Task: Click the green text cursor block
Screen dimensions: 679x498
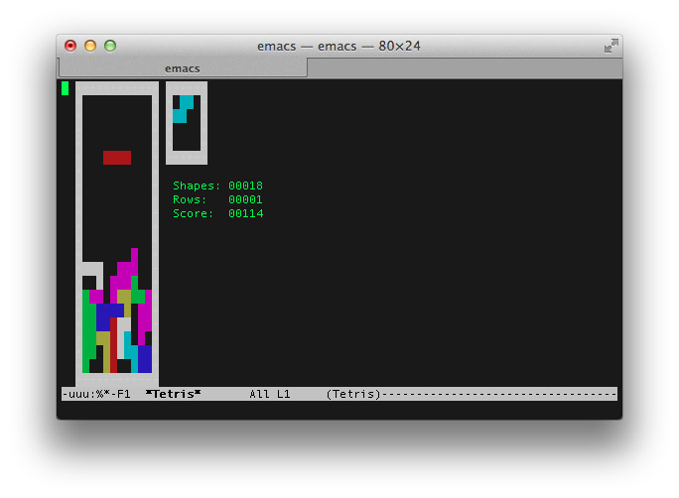Action: click(65, 88)
